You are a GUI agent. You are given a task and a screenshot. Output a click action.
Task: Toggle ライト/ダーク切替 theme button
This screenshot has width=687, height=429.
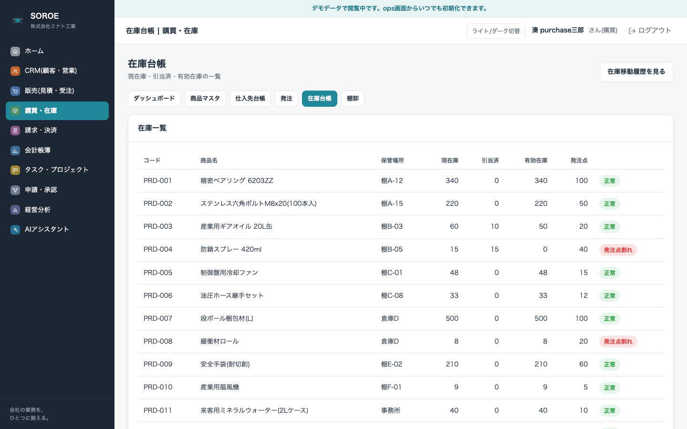click(x=496, y=31)
